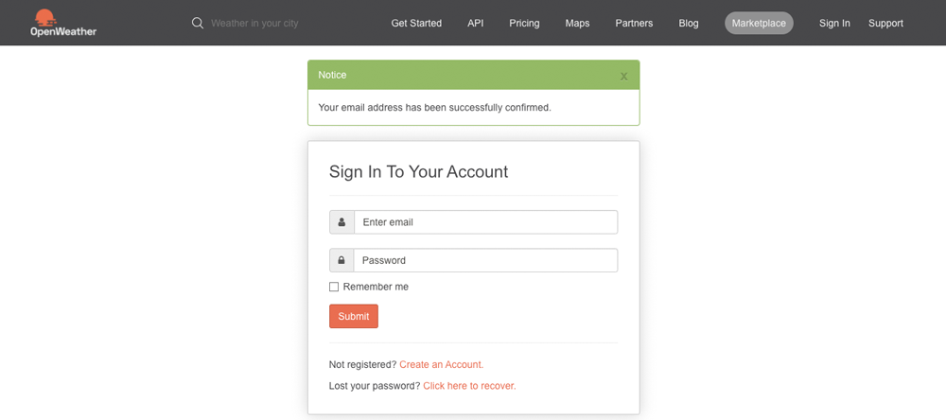Click the lock icon beside password field
946x420 pixels.
(x=342, y=261)
